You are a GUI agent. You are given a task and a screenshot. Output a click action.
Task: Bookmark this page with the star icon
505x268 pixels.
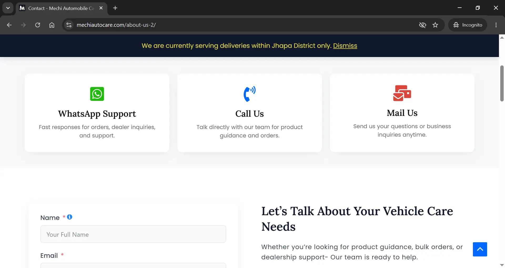pyautogui.click(x=435, y=25)
